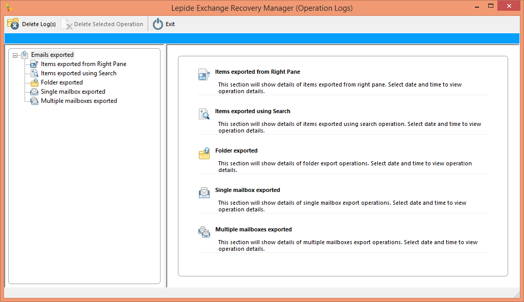Click the Multiple mailboxes exported tree icon
524x302 pixels.
[34, 101]
